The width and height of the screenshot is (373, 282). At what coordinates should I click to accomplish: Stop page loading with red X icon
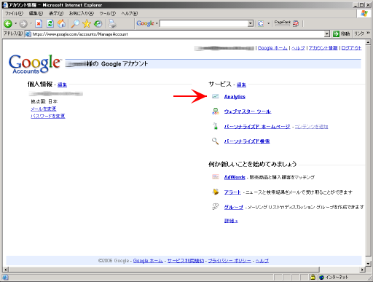pos(39,23)
